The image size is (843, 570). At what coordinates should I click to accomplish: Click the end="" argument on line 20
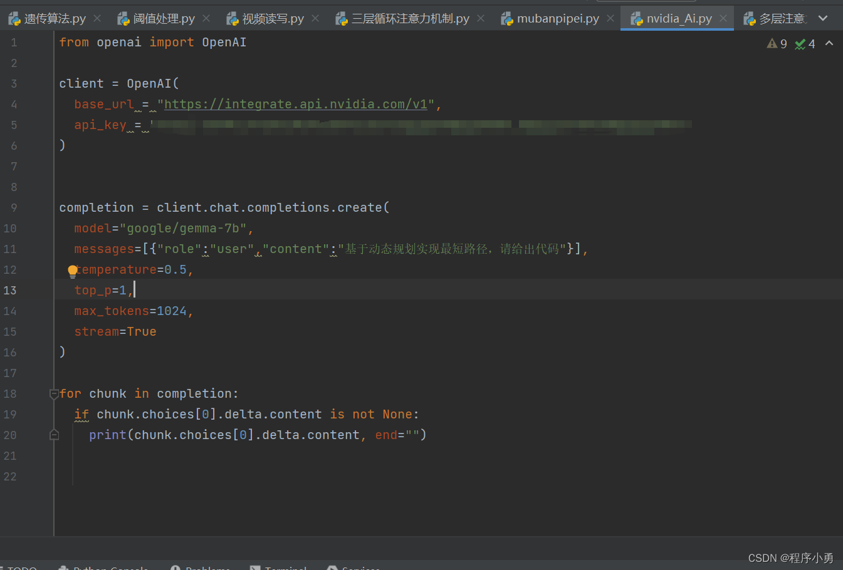point(397,435)
